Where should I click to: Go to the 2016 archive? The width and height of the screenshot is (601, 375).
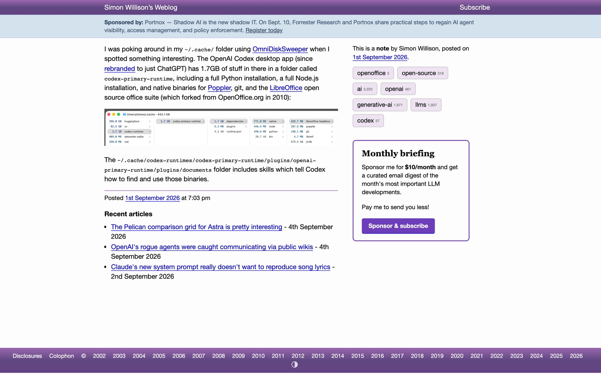378,356
